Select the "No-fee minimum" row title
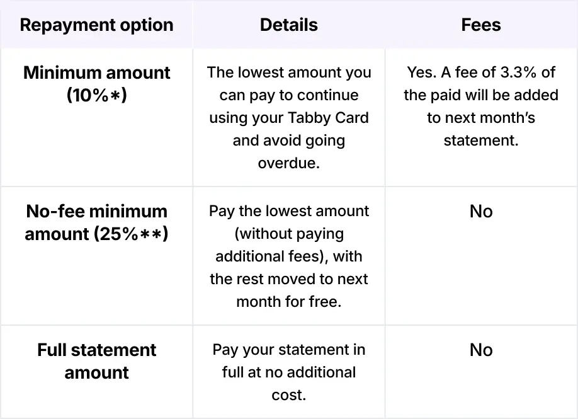 (96, 211)
